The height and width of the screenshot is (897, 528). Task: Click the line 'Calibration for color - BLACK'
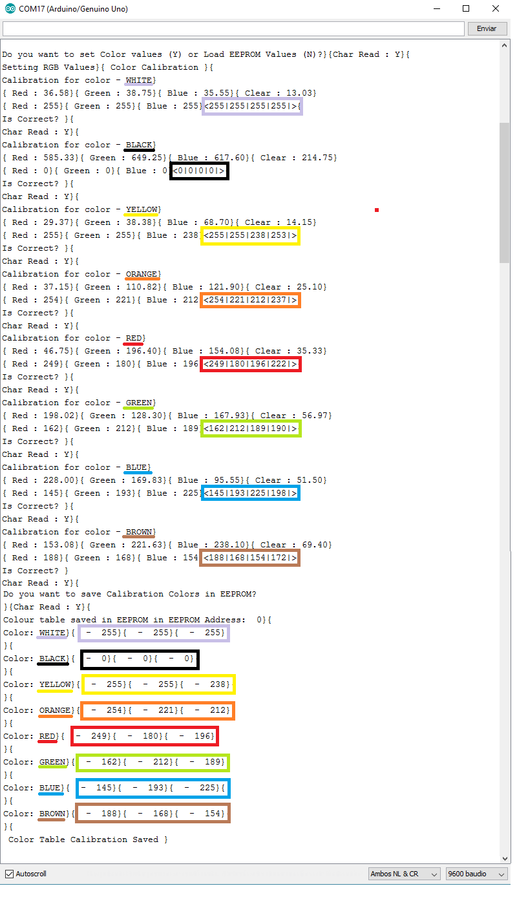tap(79, 145)
